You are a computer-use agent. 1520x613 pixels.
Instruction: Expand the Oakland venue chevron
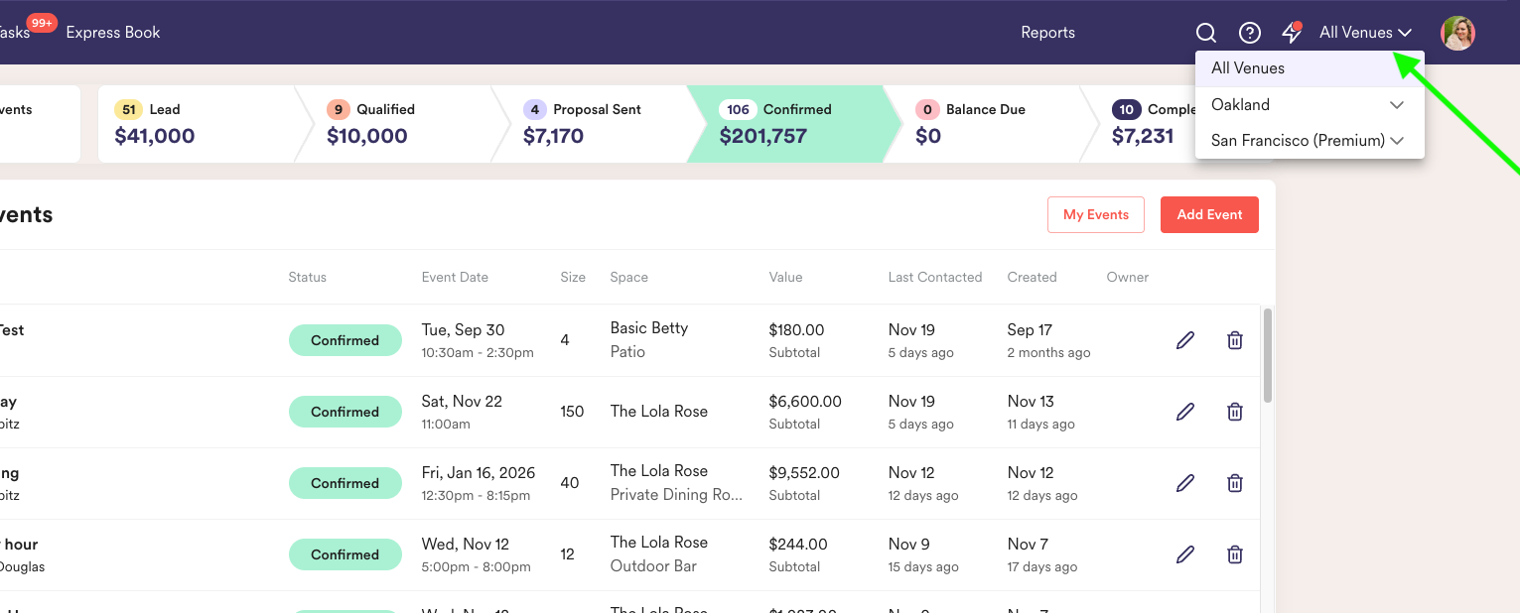point(1397,105)
